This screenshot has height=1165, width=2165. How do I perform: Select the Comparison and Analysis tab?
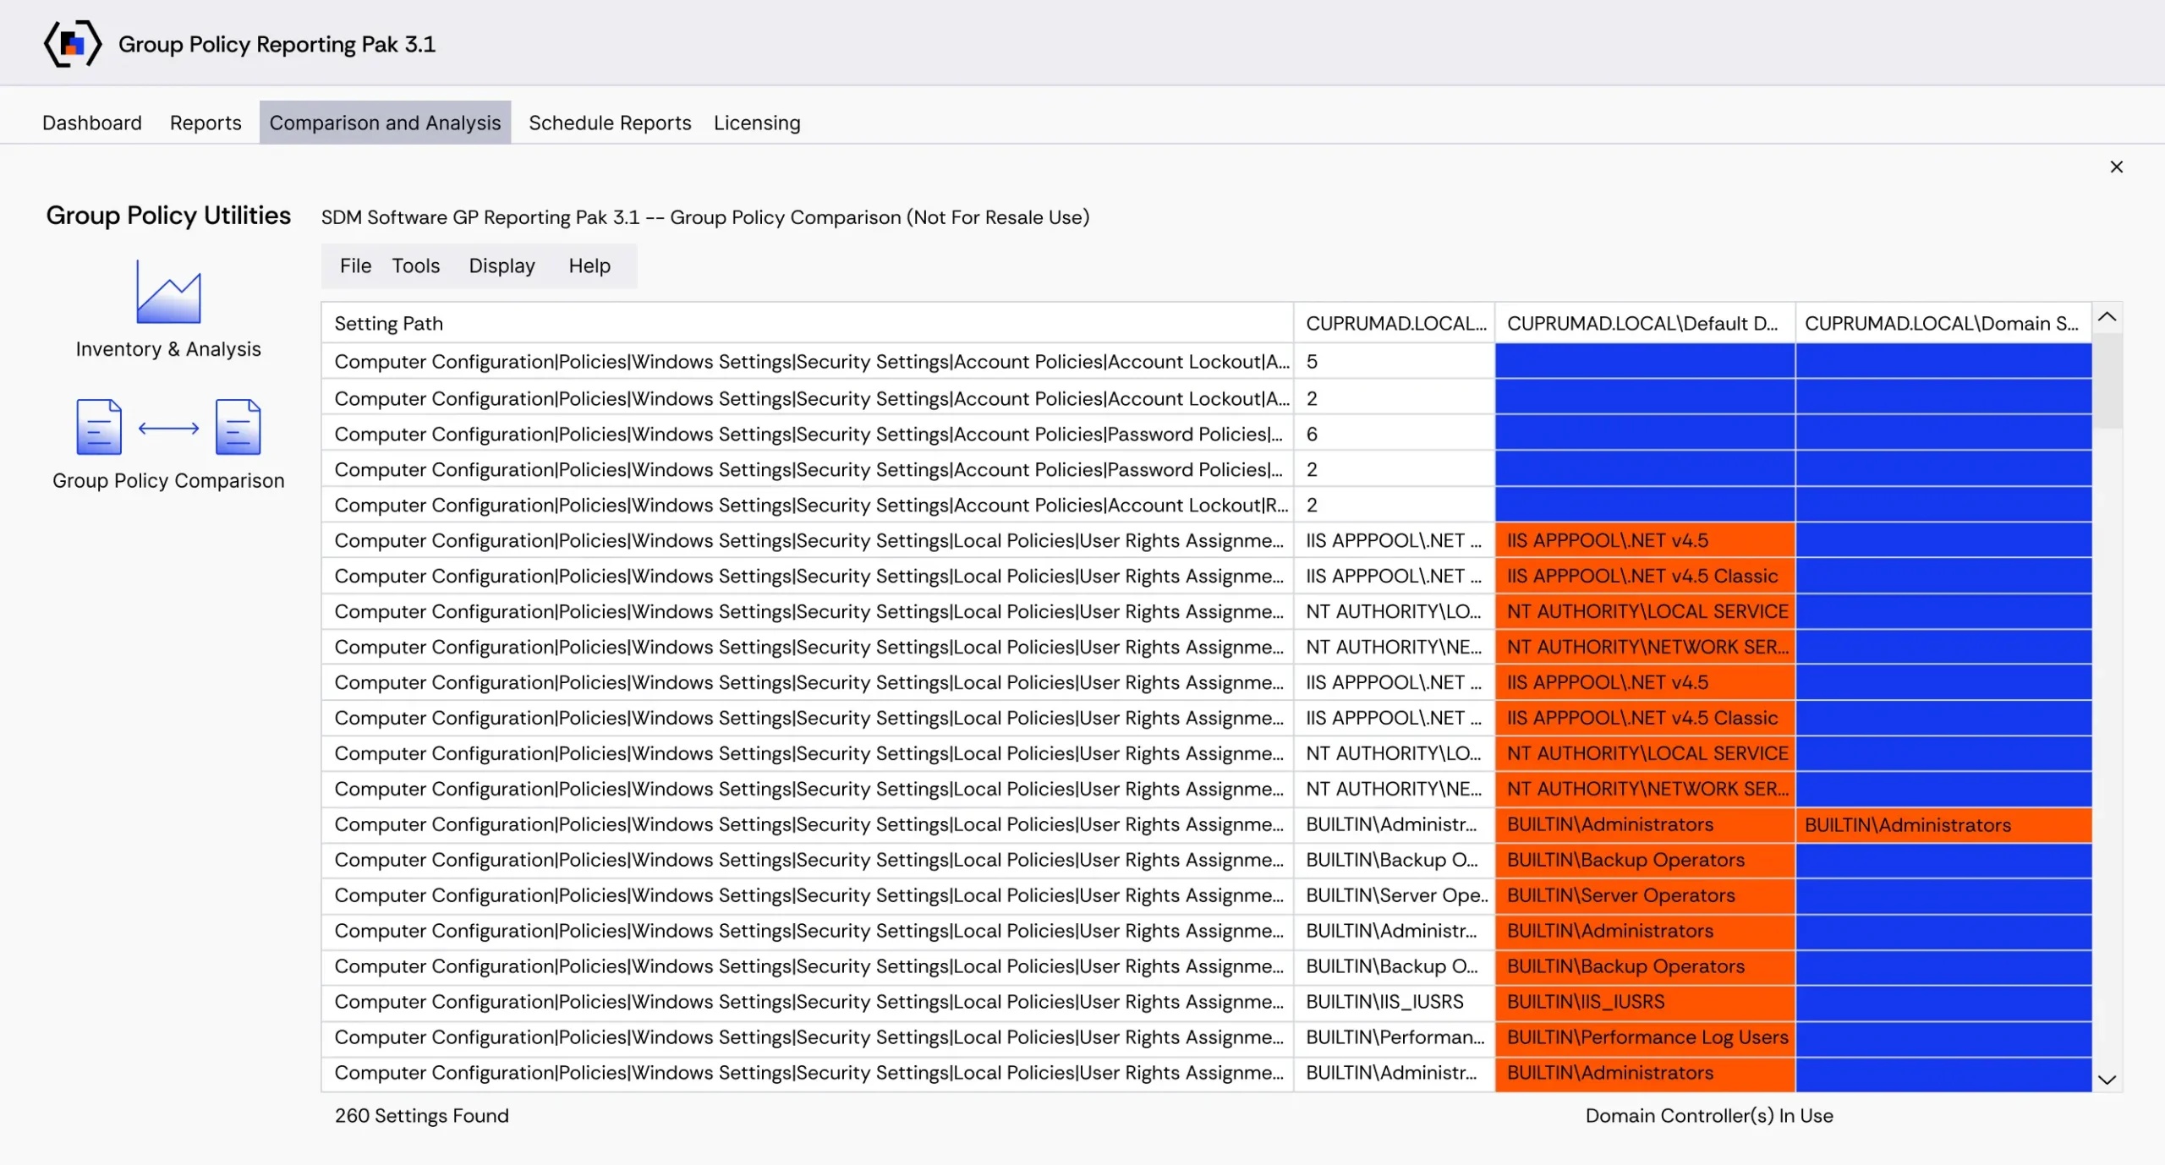coord(385,123)
